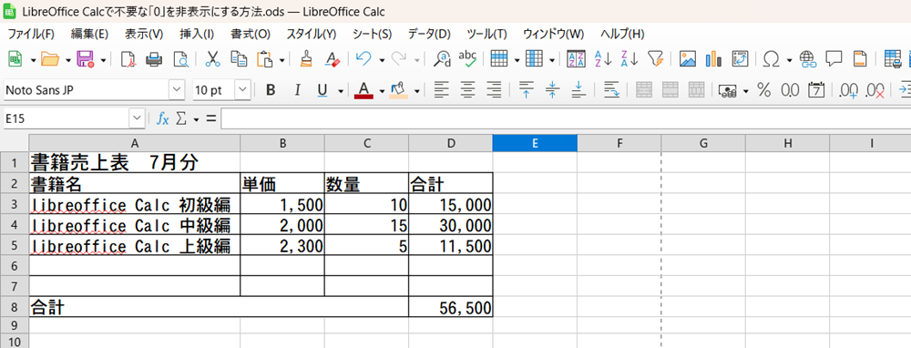The width and height of the screenshot is (911, 348).
Task: Click the New spreadsheet icon
Action: pos(15,58)
